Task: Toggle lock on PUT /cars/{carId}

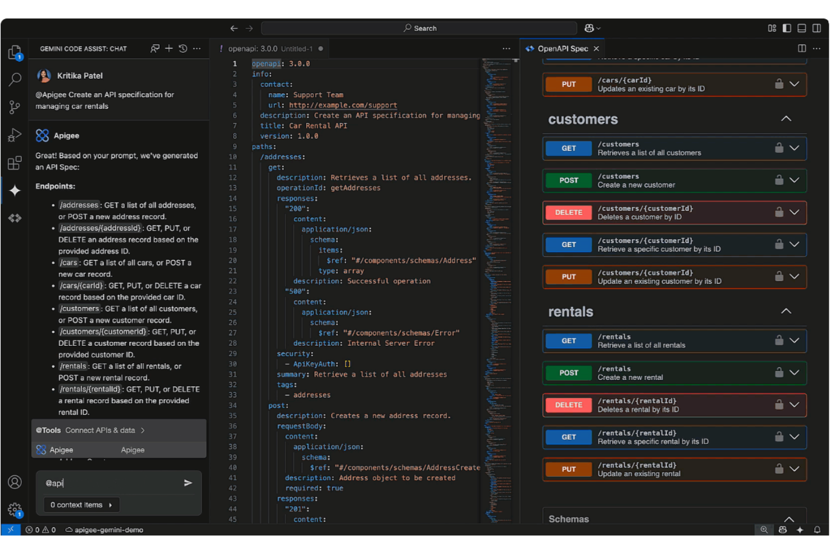Action: [779, 84]
